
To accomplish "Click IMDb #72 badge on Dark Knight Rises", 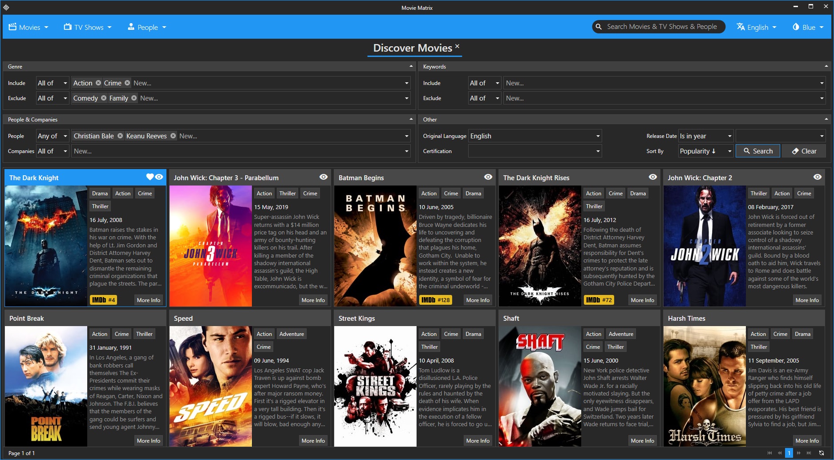I will click(599, 300).
